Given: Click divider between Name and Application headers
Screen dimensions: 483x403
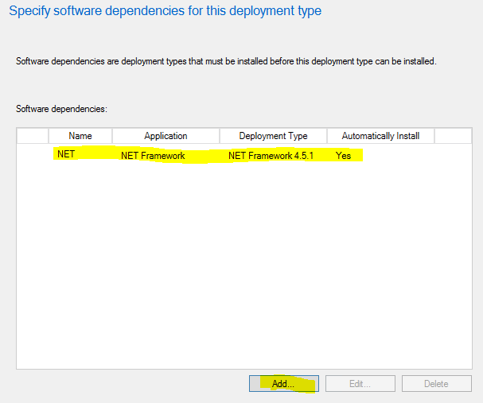Looking at the screenshot, I should (x=112, y=136).
